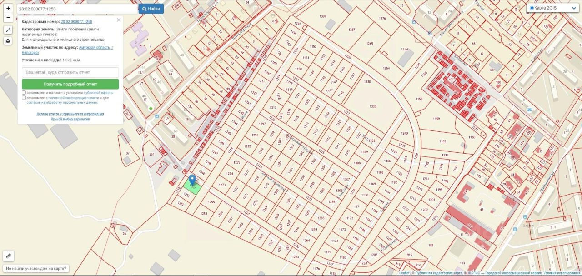Open the Leaflet attribution link
582x276 pixels.
click(404, 273)
